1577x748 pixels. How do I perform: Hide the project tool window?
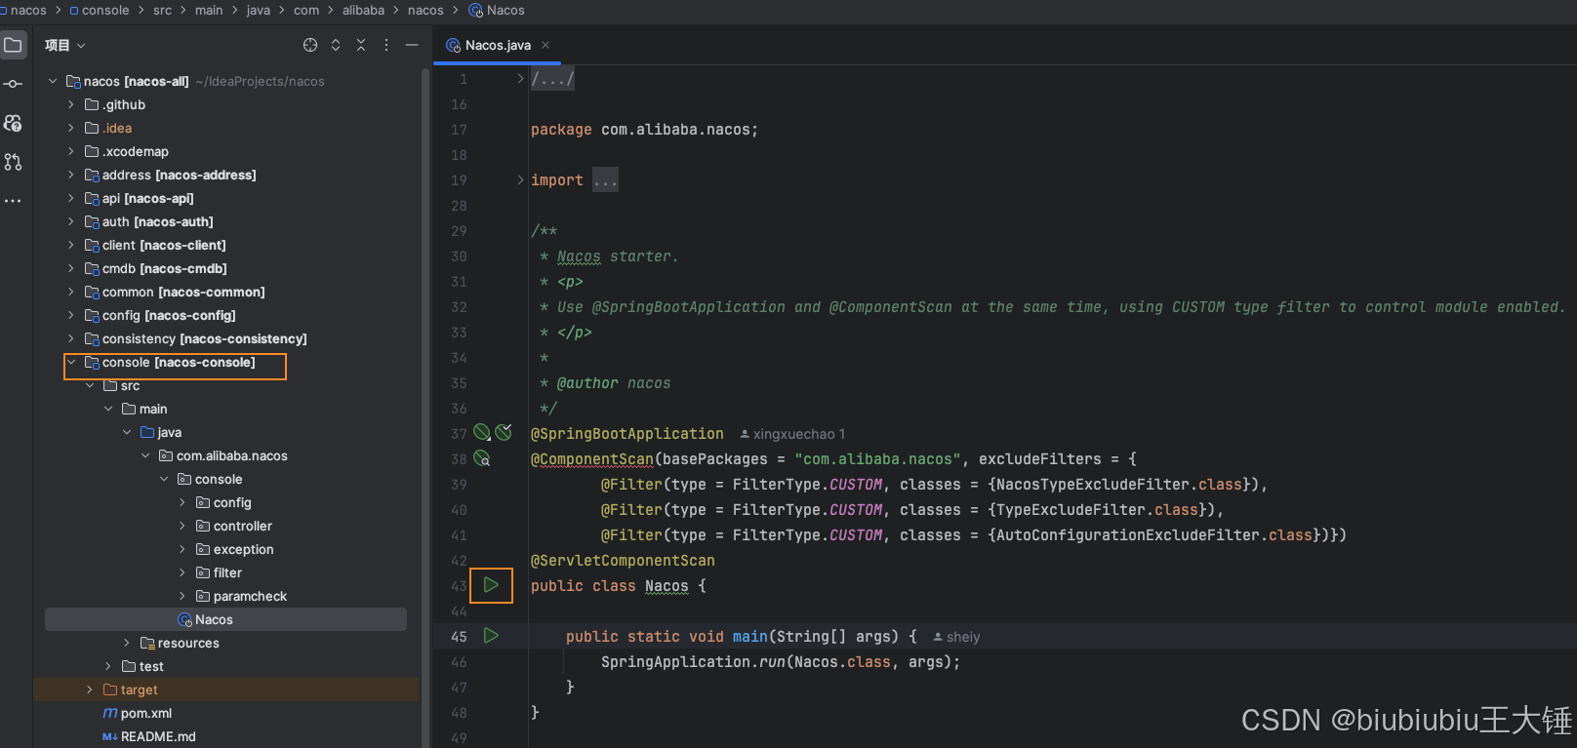point(412,45)
